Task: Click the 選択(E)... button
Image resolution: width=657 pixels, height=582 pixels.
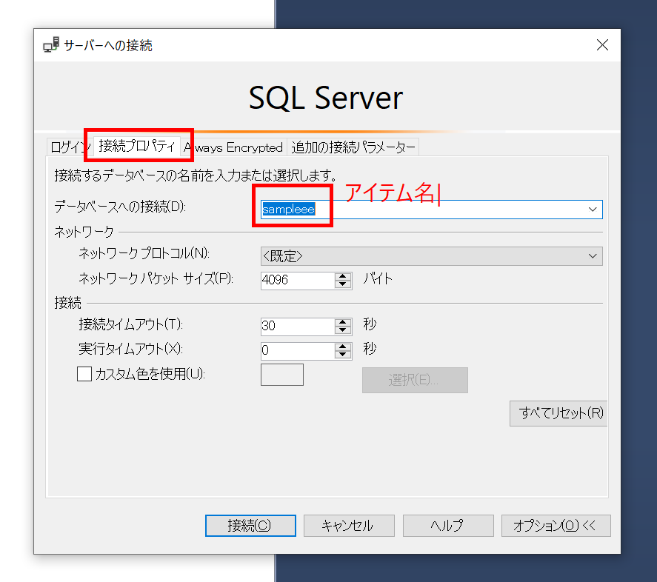Action: tap(415, 380)
